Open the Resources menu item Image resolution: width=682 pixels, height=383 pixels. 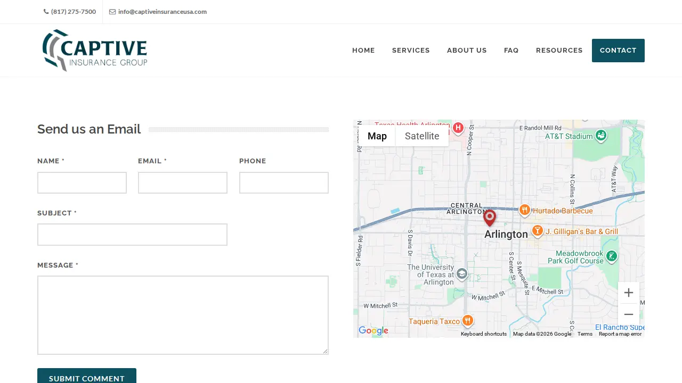(559, 51)
